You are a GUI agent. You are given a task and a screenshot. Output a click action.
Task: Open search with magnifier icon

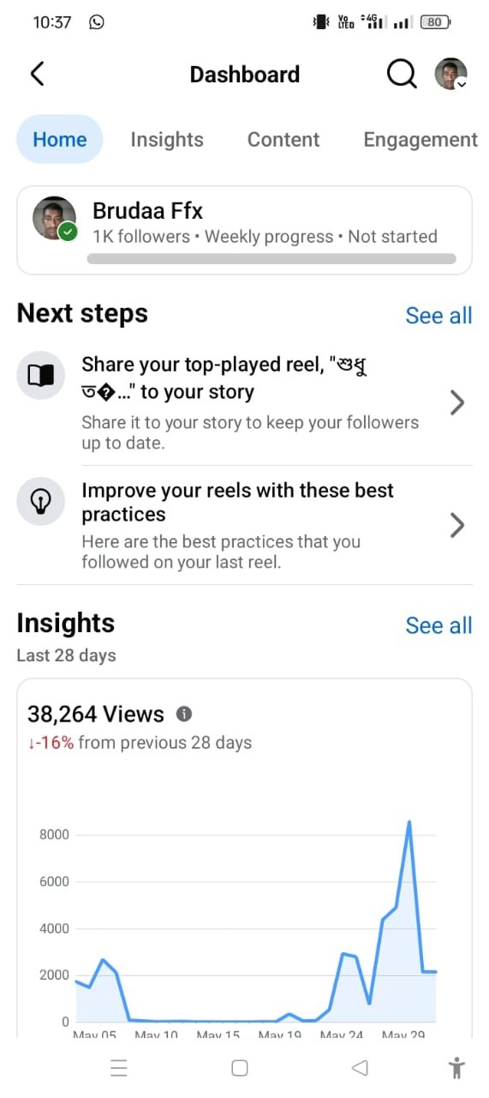click(x=401, y=75)
